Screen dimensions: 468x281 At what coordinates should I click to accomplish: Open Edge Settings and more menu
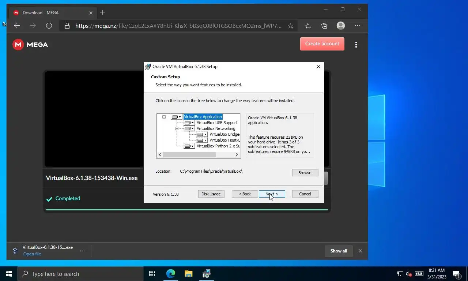[358, 26]
